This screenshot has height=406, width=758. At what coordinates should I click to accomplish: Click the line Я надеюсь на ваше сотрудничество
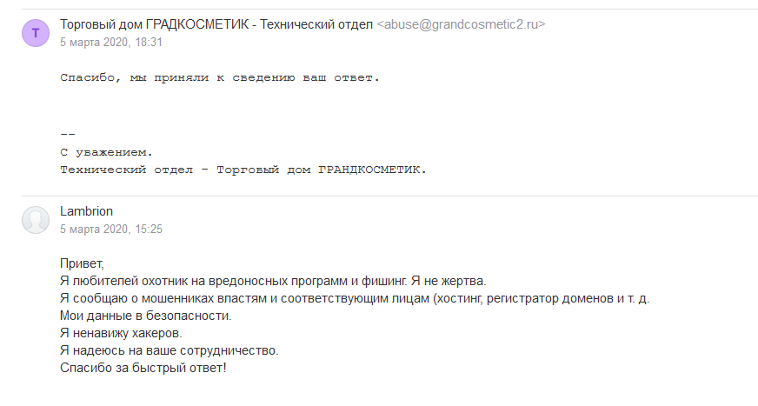pyautogui.click(x=170, y=350)
